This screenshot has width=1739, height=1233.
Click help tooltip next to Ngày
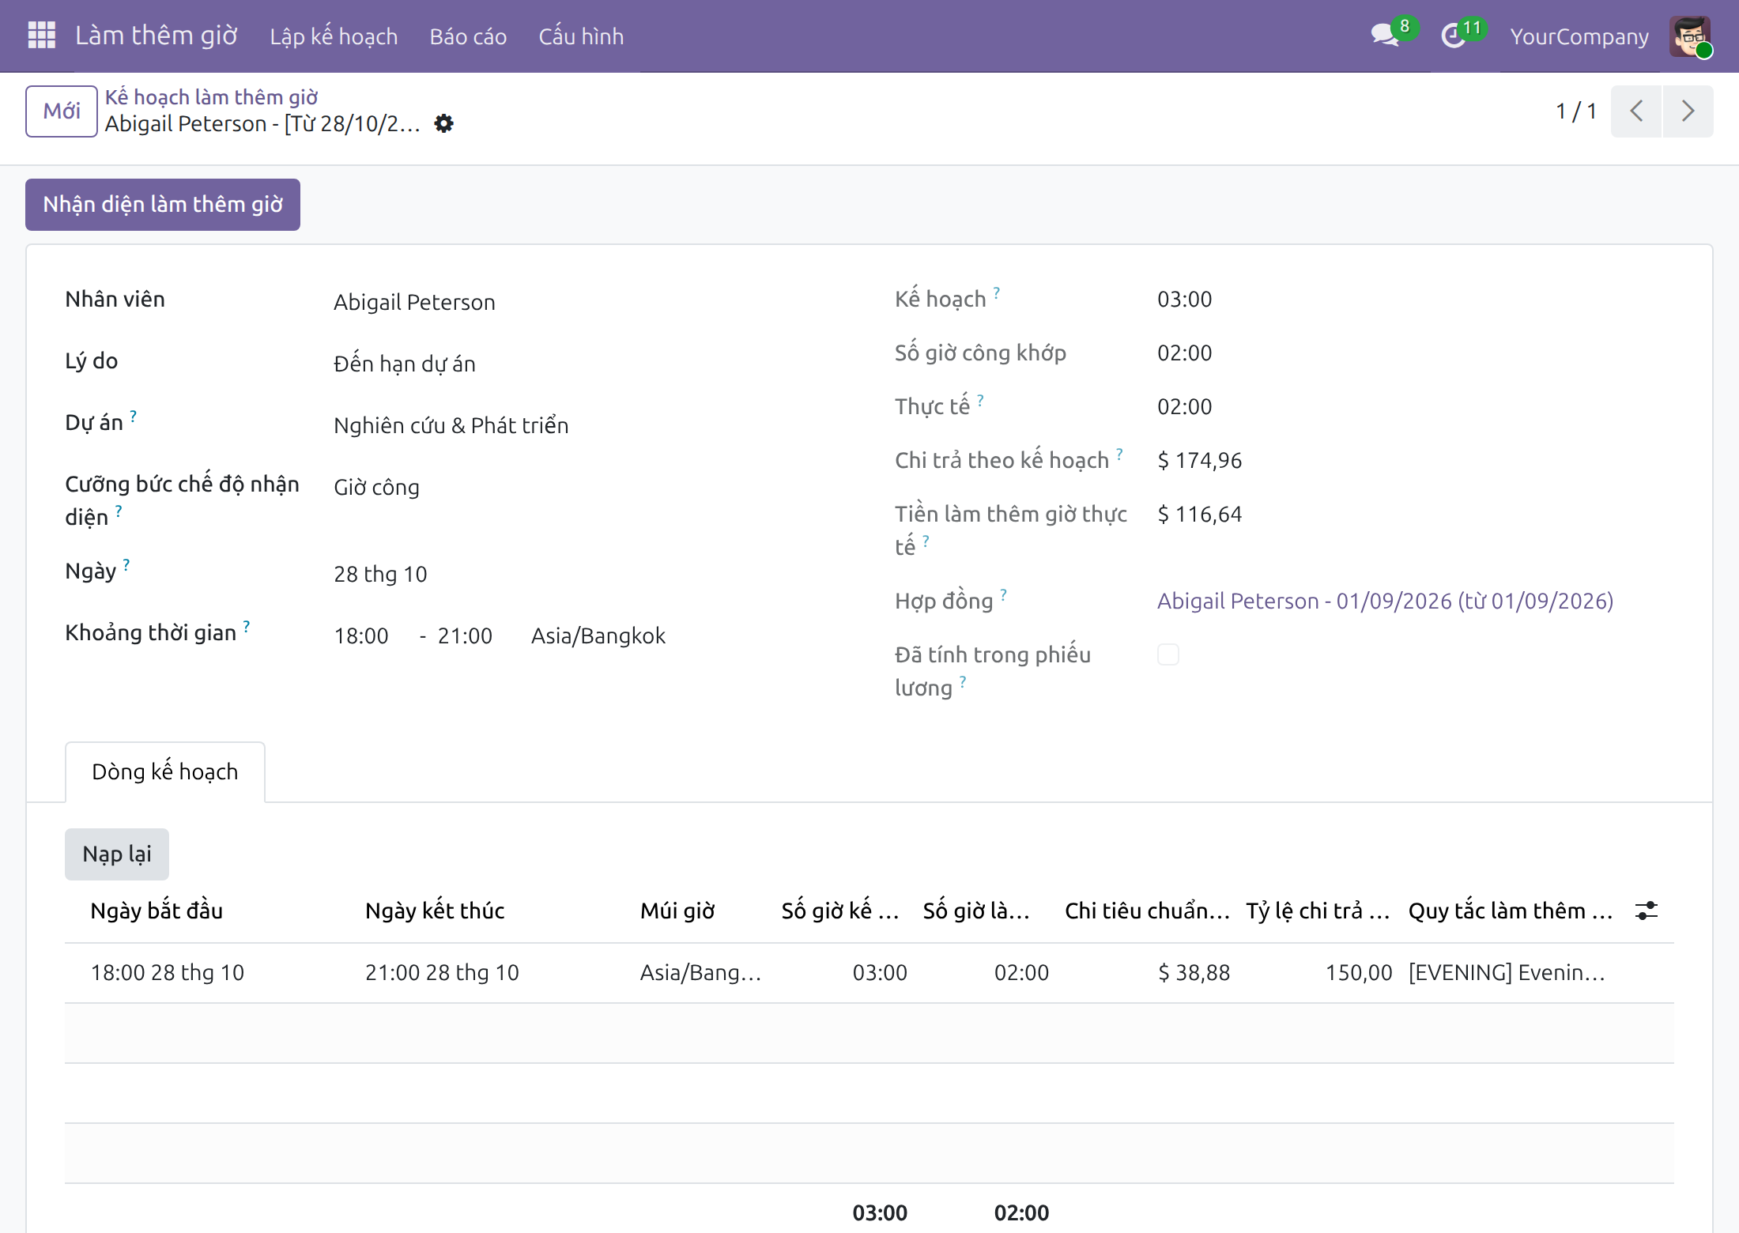tap(126, 564)
